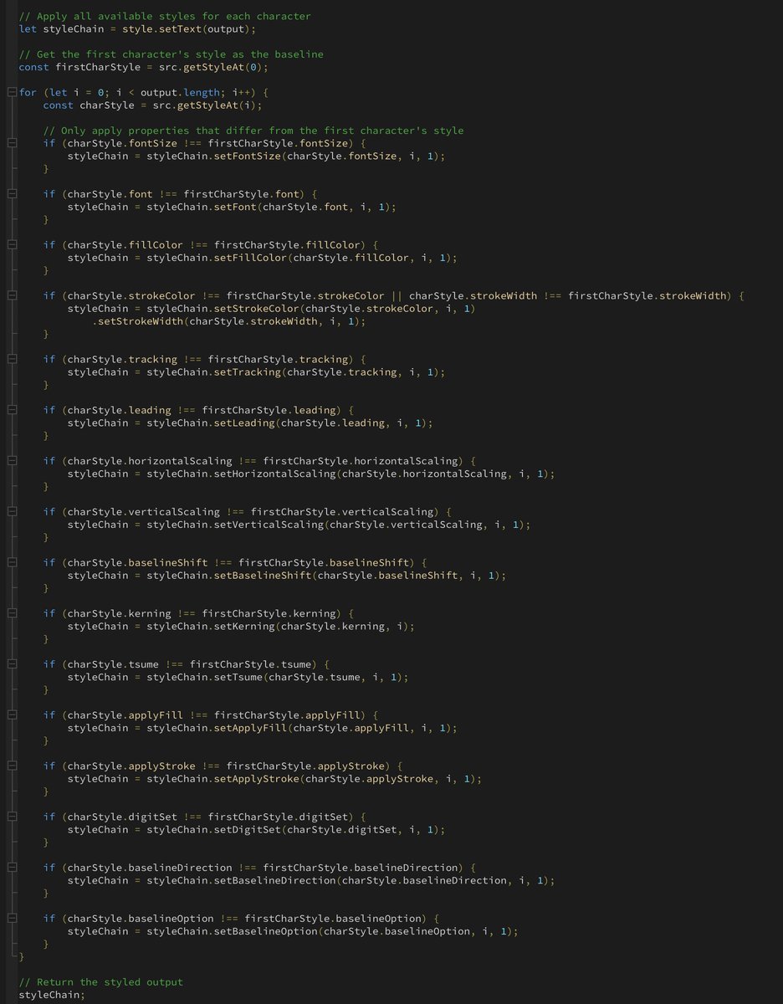Screen dimensions: 783x1004
Task: Collapse the fontSize if-block fold marker
Action: [11, 143]
